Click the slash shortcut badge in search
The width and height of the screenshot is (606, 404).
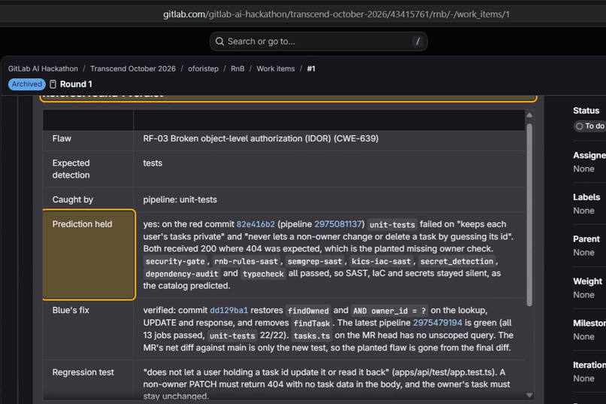pyautogui.click(x=417, y=41)
